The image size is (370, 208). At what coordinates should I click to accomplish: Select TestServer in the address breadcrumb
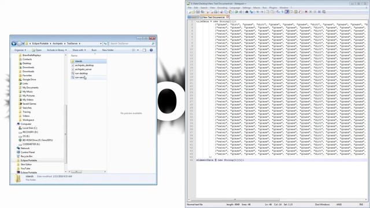pos(72,44)
